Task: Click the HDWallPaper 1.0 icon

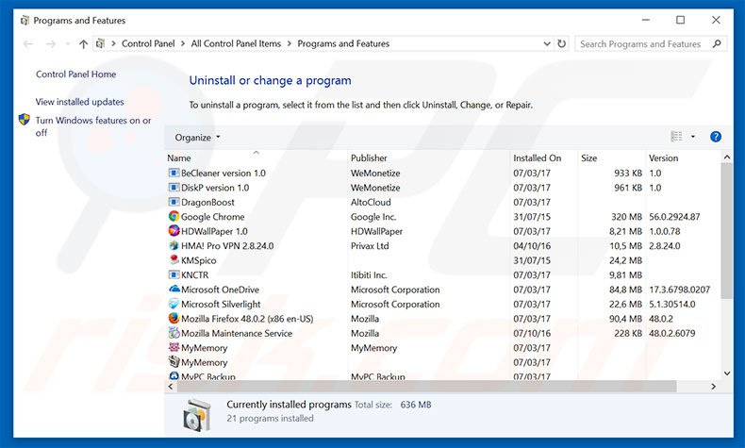Action: tap(174, 231)
